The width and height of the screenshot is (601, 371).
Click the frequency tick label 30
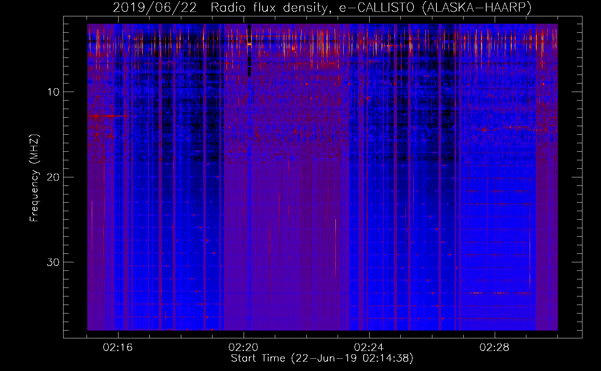coord(53,262)
